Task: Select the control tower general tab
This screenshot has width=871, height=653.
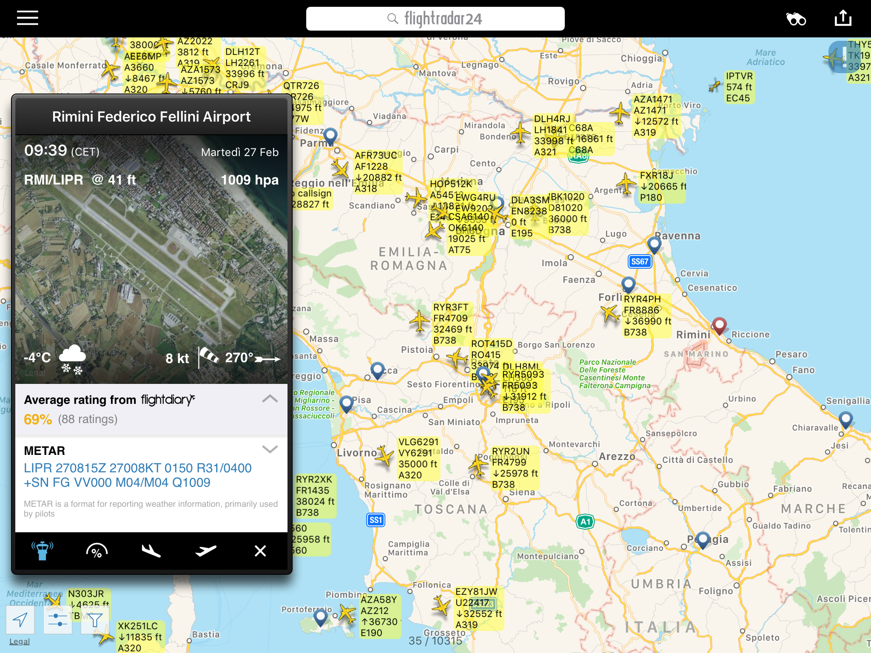Action: (x=43, y=551)
